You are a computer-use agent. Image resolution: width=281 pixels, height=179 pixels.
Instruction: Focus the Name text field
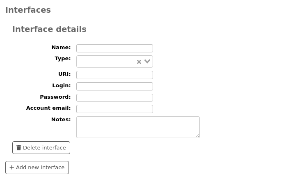[114, 48]
